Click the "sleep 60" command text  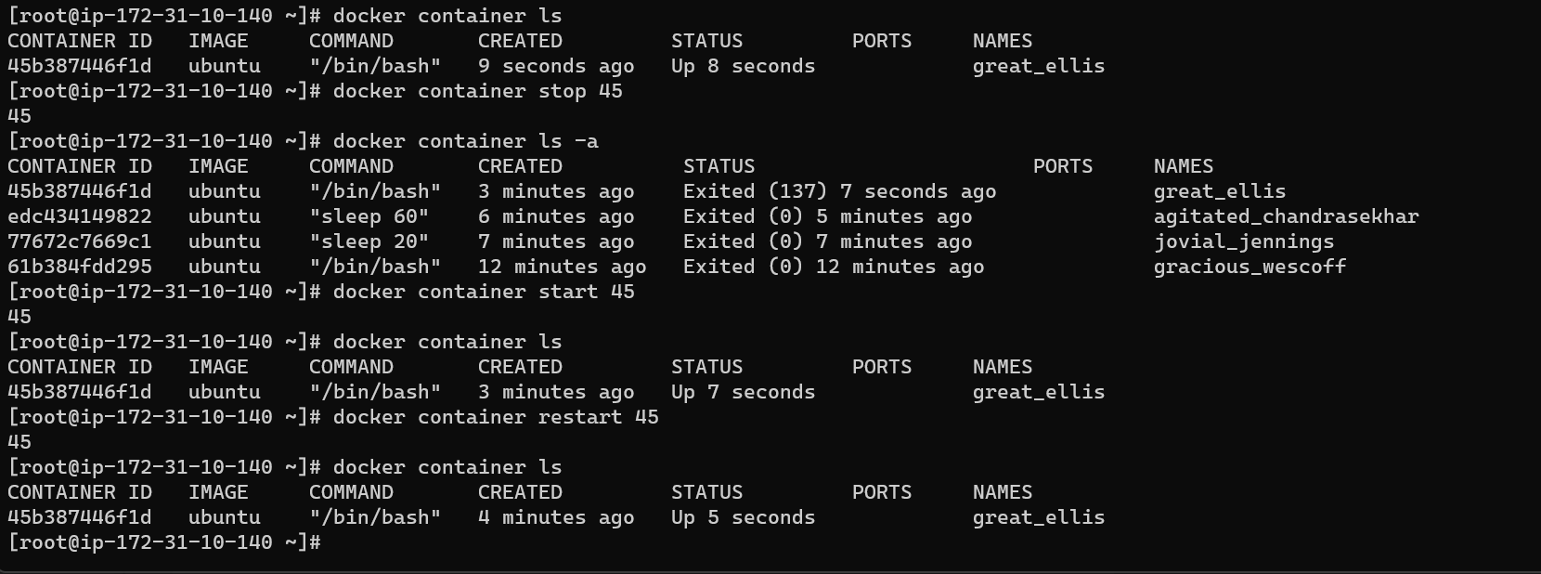pos(369,216)
